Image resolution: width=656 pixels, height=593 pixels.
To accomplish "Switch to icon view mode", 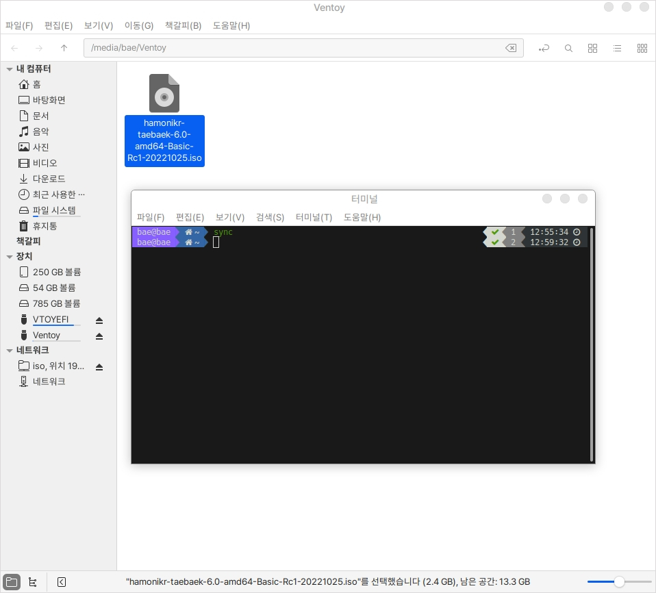I will pos(593,48).
